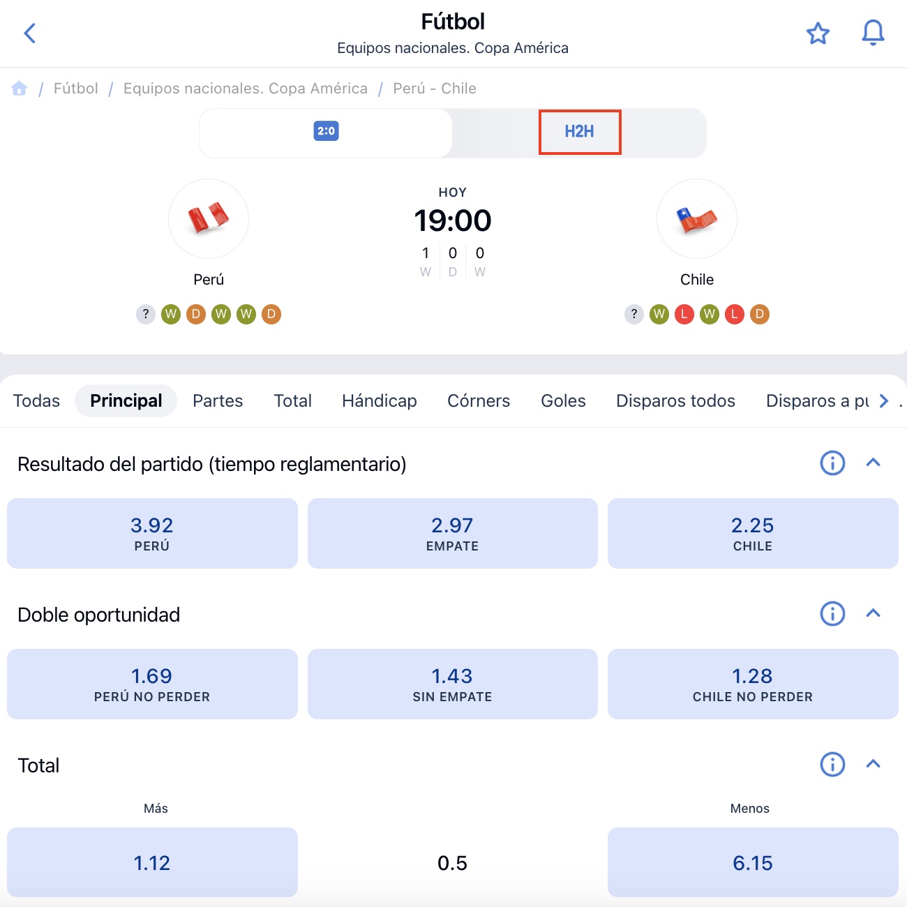The width and height of the screenshot is (907, 907).
Task: Collapse the Resultado del partido section
Action: [874, 463]
